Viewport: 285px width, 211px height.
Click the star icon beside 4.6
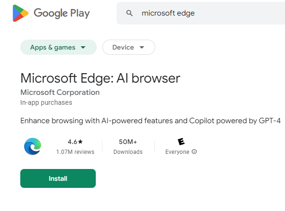81,141
